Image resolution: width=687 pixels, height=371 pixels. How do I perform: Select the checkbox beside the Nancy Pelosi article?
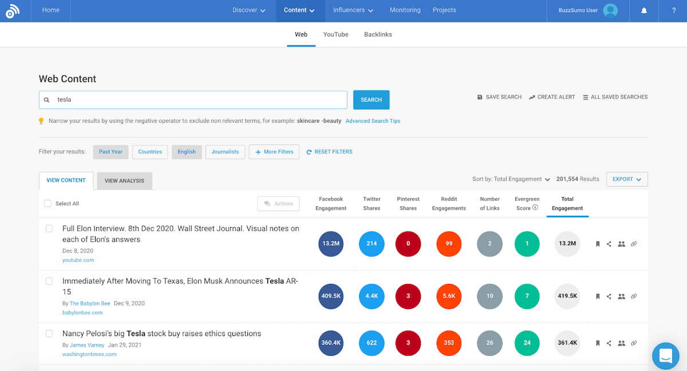[x=49, y=333]
